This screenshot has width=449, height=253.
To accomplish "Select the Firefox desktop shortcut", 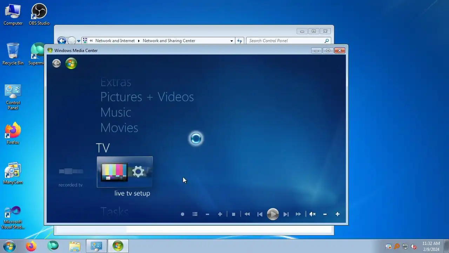I will coord(13,134).
